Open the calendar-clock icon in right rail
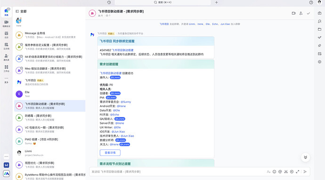 tap(320, 54)
